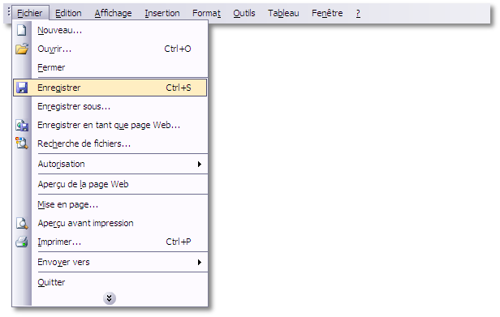Viewport: 500px width, 317px height.
Task: Click the file search icon
Action: tap(22, 144)
